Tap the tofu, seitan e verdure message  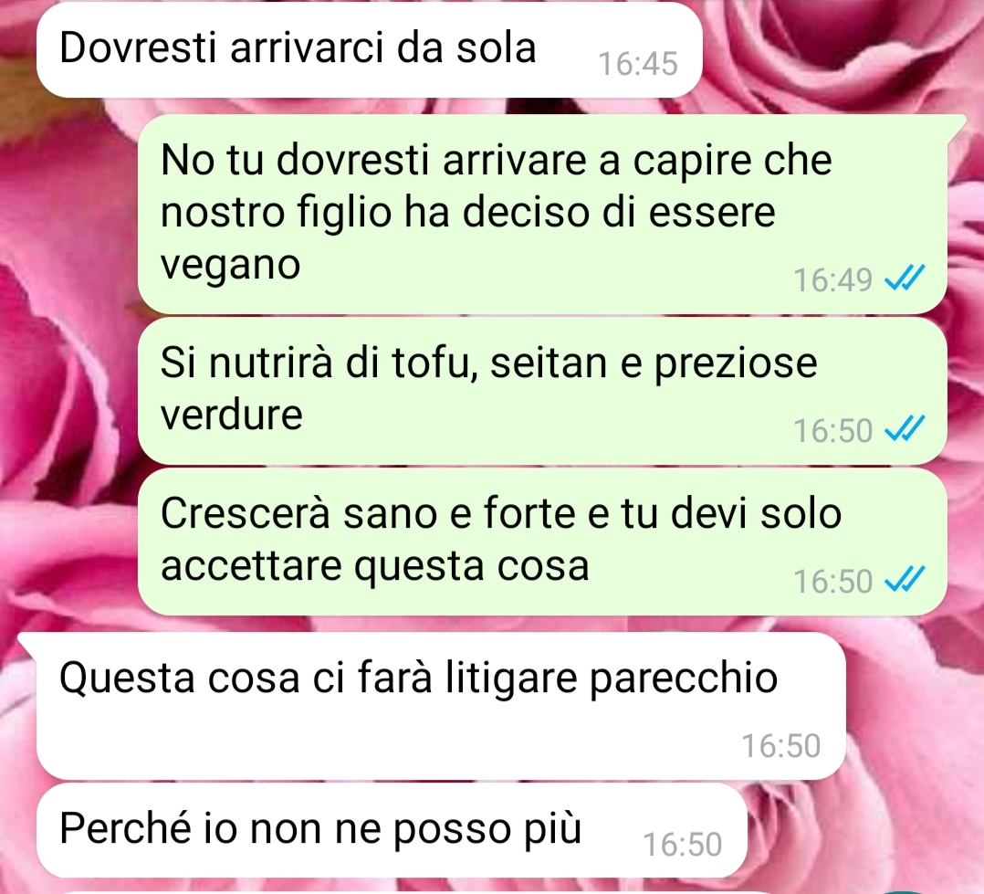(542, 391)
